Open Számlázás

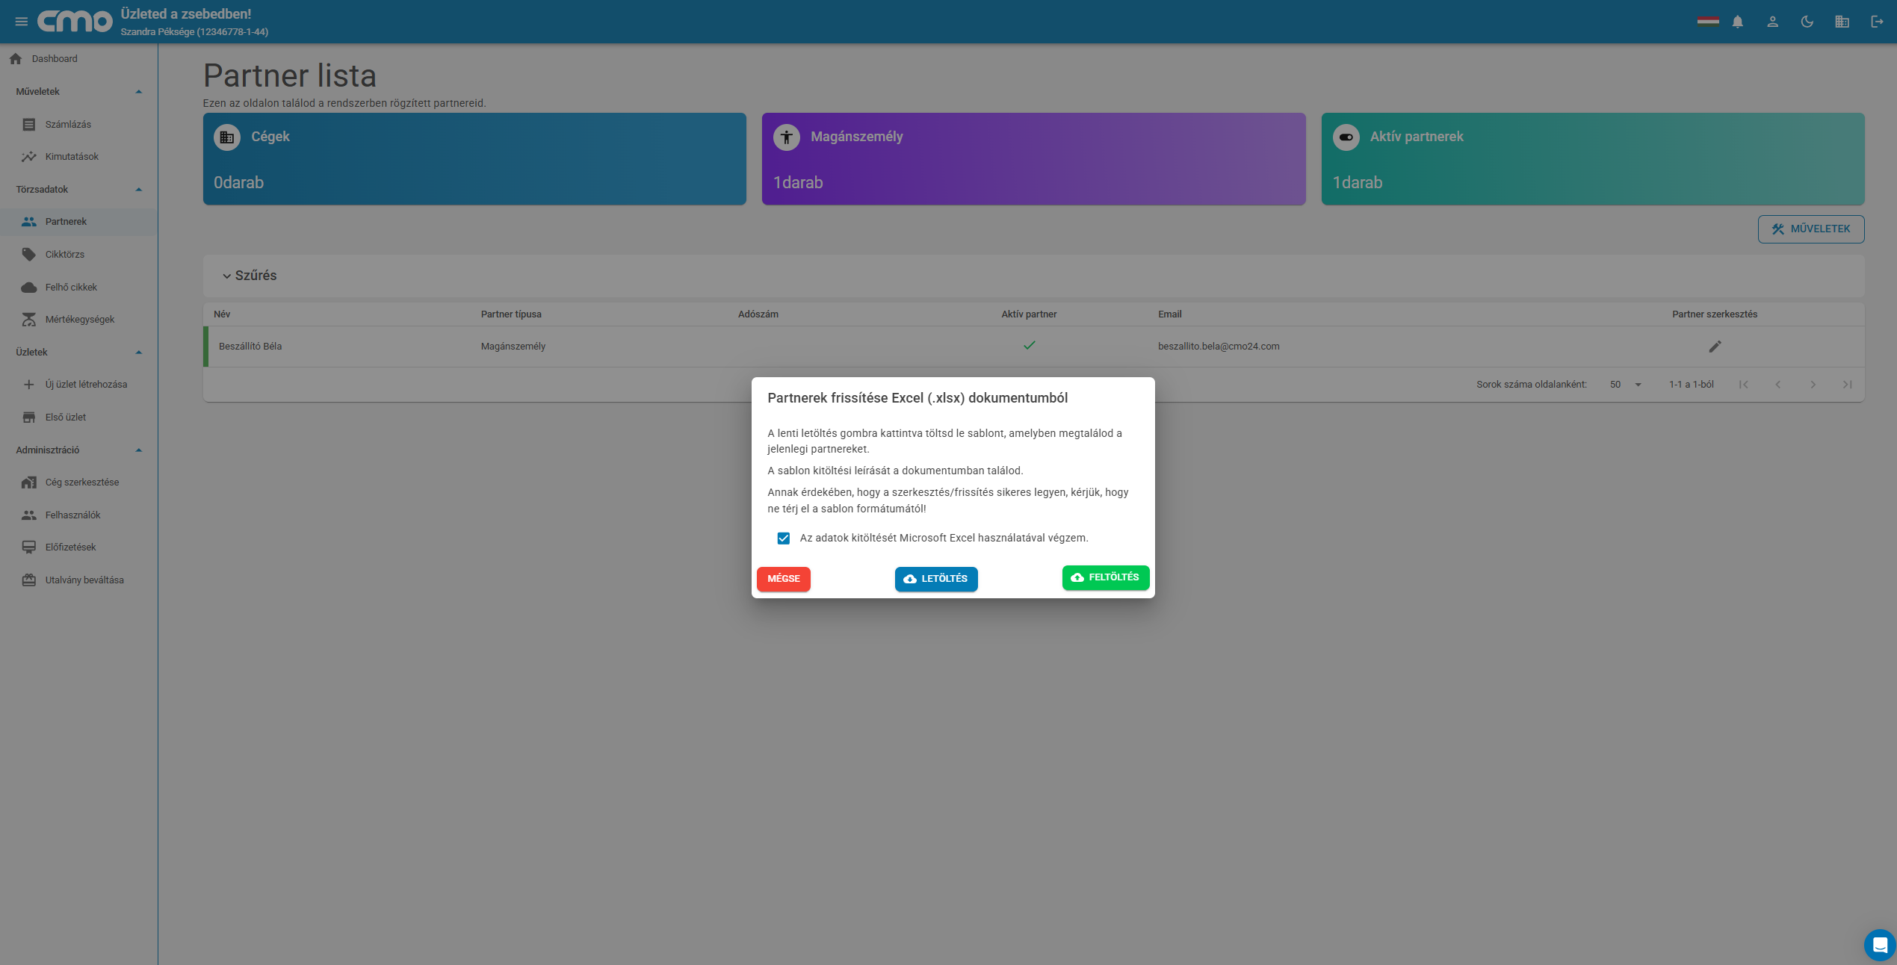78,125
